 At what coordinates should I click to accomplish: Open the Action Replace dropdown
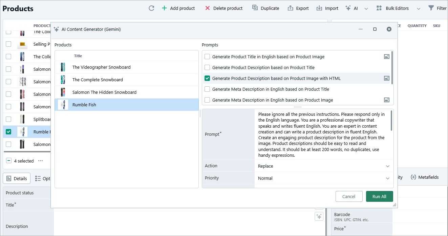pyautogui.click(x=388, y=166)
